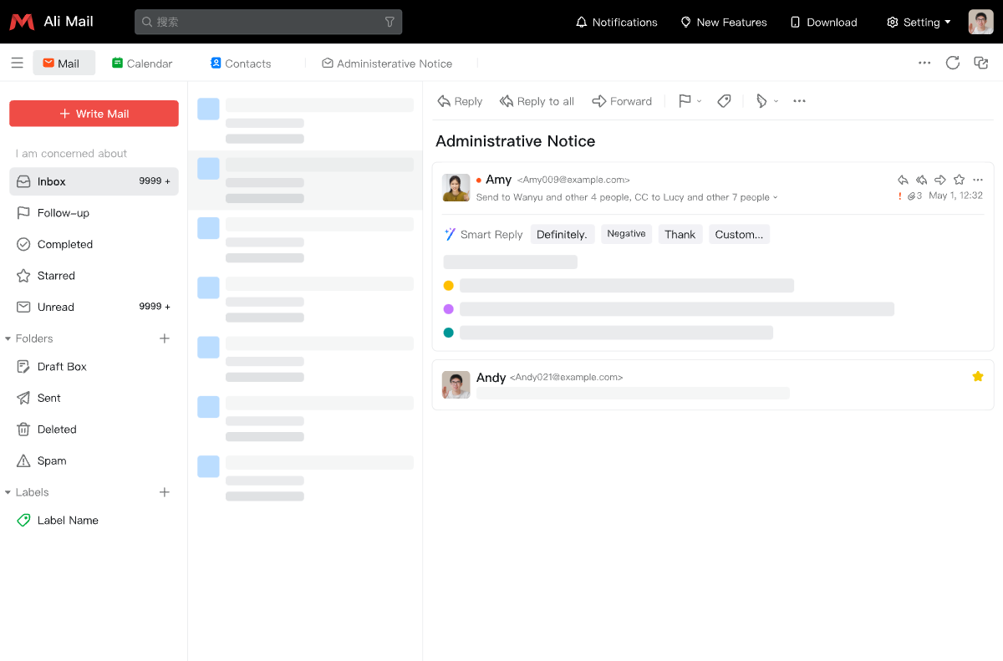1003x661 pixels.
Task: Click Reply in the mail toolbar
Action: (460, 101)
